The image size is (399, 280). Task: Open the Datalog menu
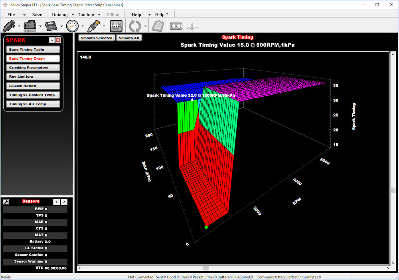60,15
